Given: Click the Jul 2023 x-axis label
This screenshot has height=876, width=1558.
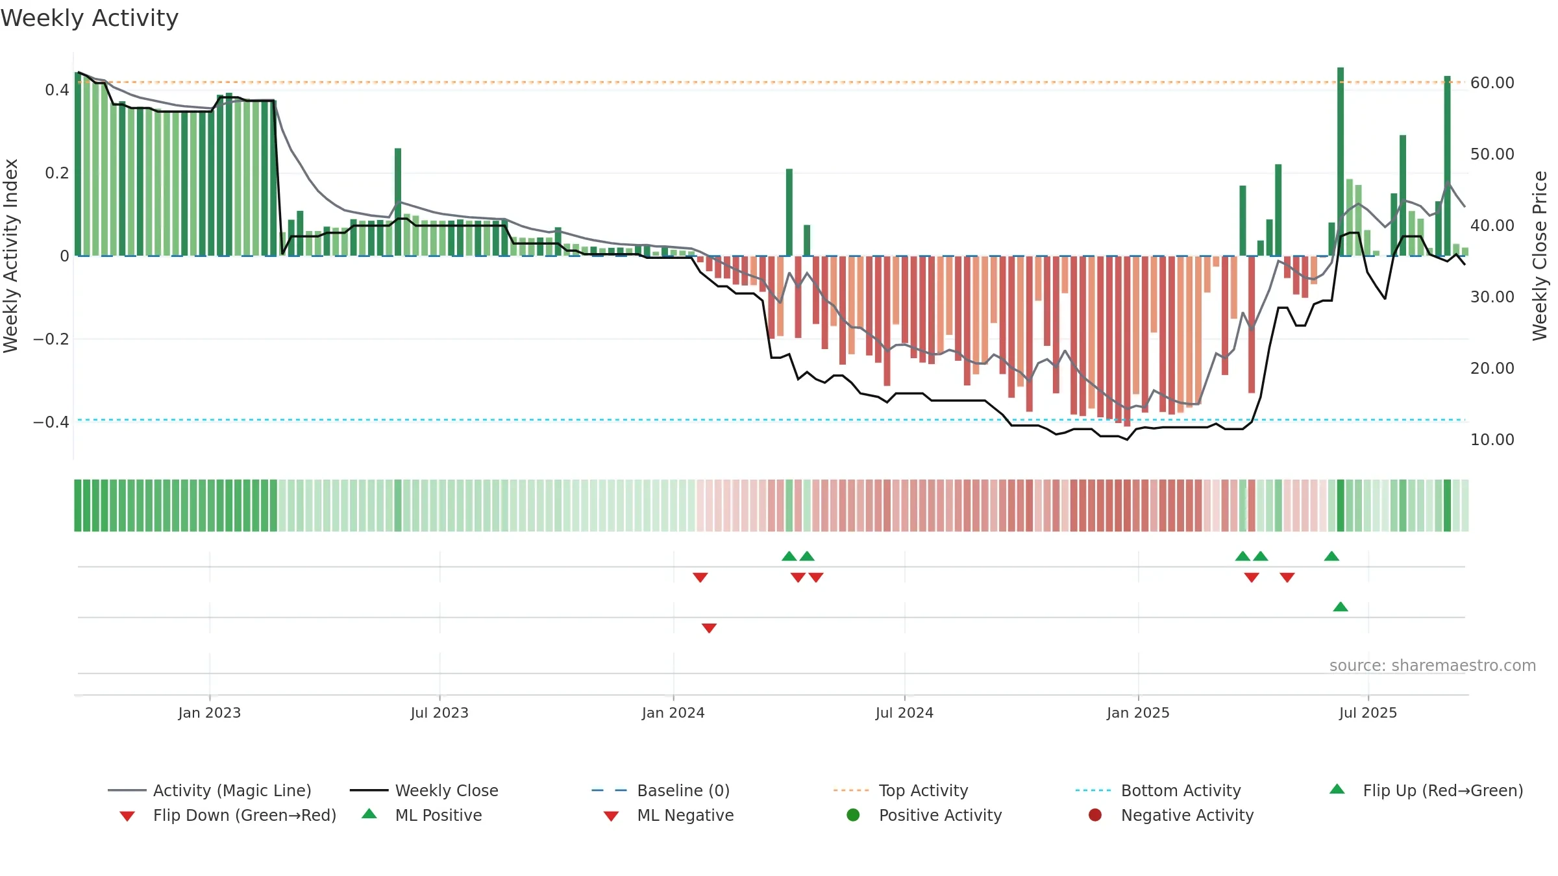Looking at the screenshot, I should tap(439, 712).
